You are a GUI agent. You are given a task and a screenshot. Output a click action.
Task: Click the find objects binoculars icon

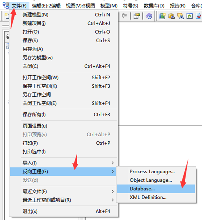[x=180, y=16]
